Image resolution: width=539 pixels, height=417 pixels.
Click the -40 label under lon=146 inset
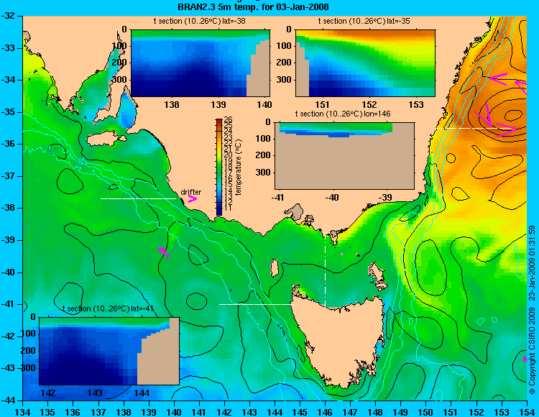click(x=332, y=197)
